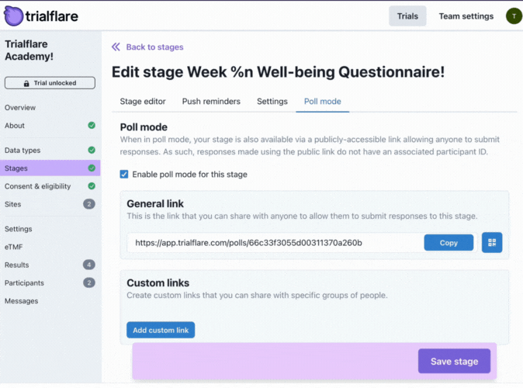Screen dimensions: 523x388
Task: Open Team settings in top bar
Action: [466, 16]
